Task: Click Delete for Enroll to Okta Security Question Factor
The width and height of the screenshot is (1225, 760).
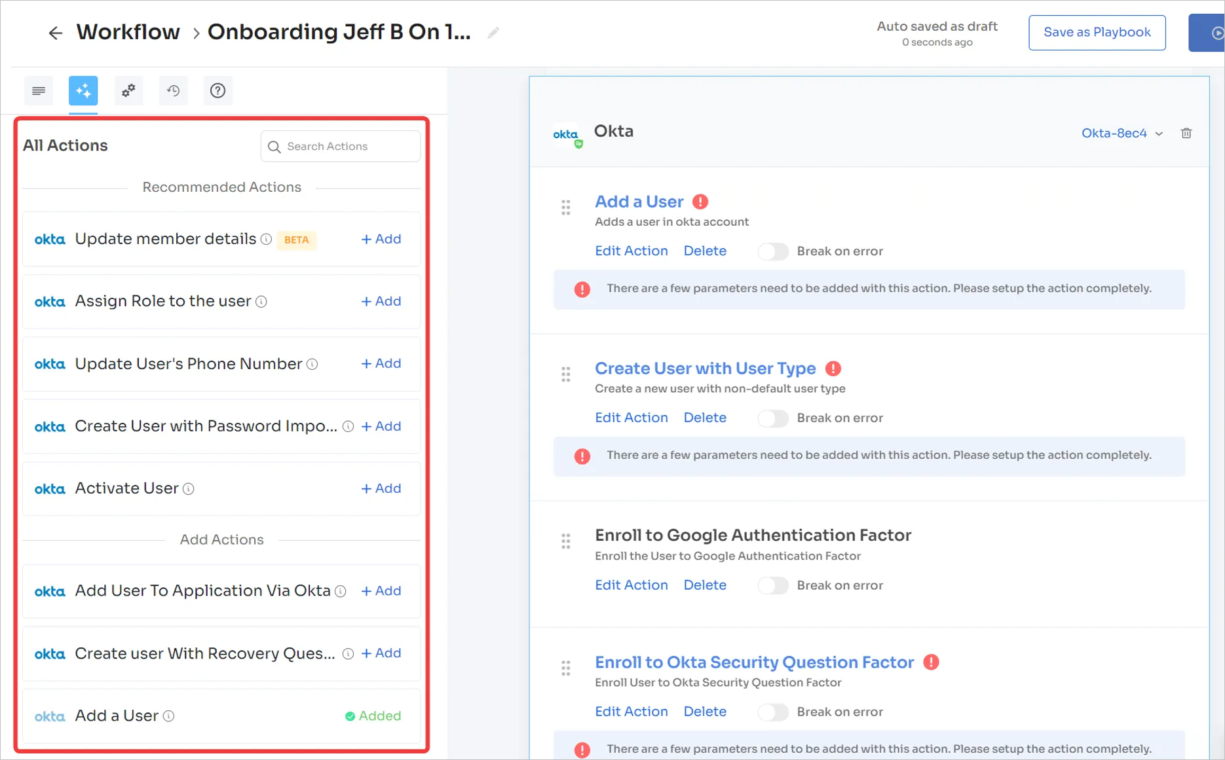Action: pyautogui.click(x=705, y=712)
